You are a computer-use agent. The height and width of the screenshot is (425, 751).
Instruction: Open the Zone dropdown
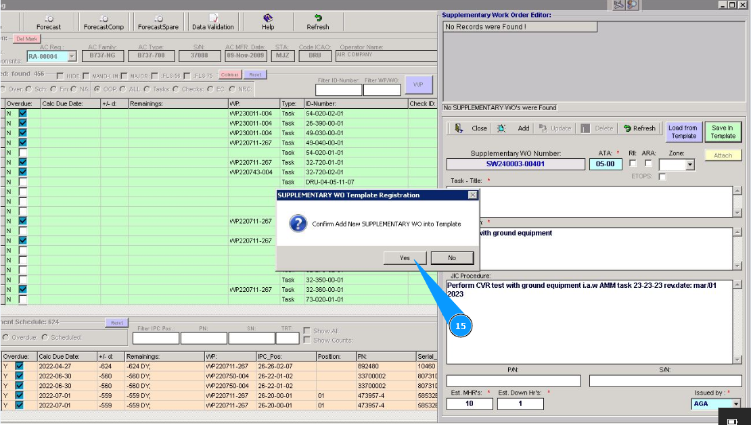[x=689, y=164]
